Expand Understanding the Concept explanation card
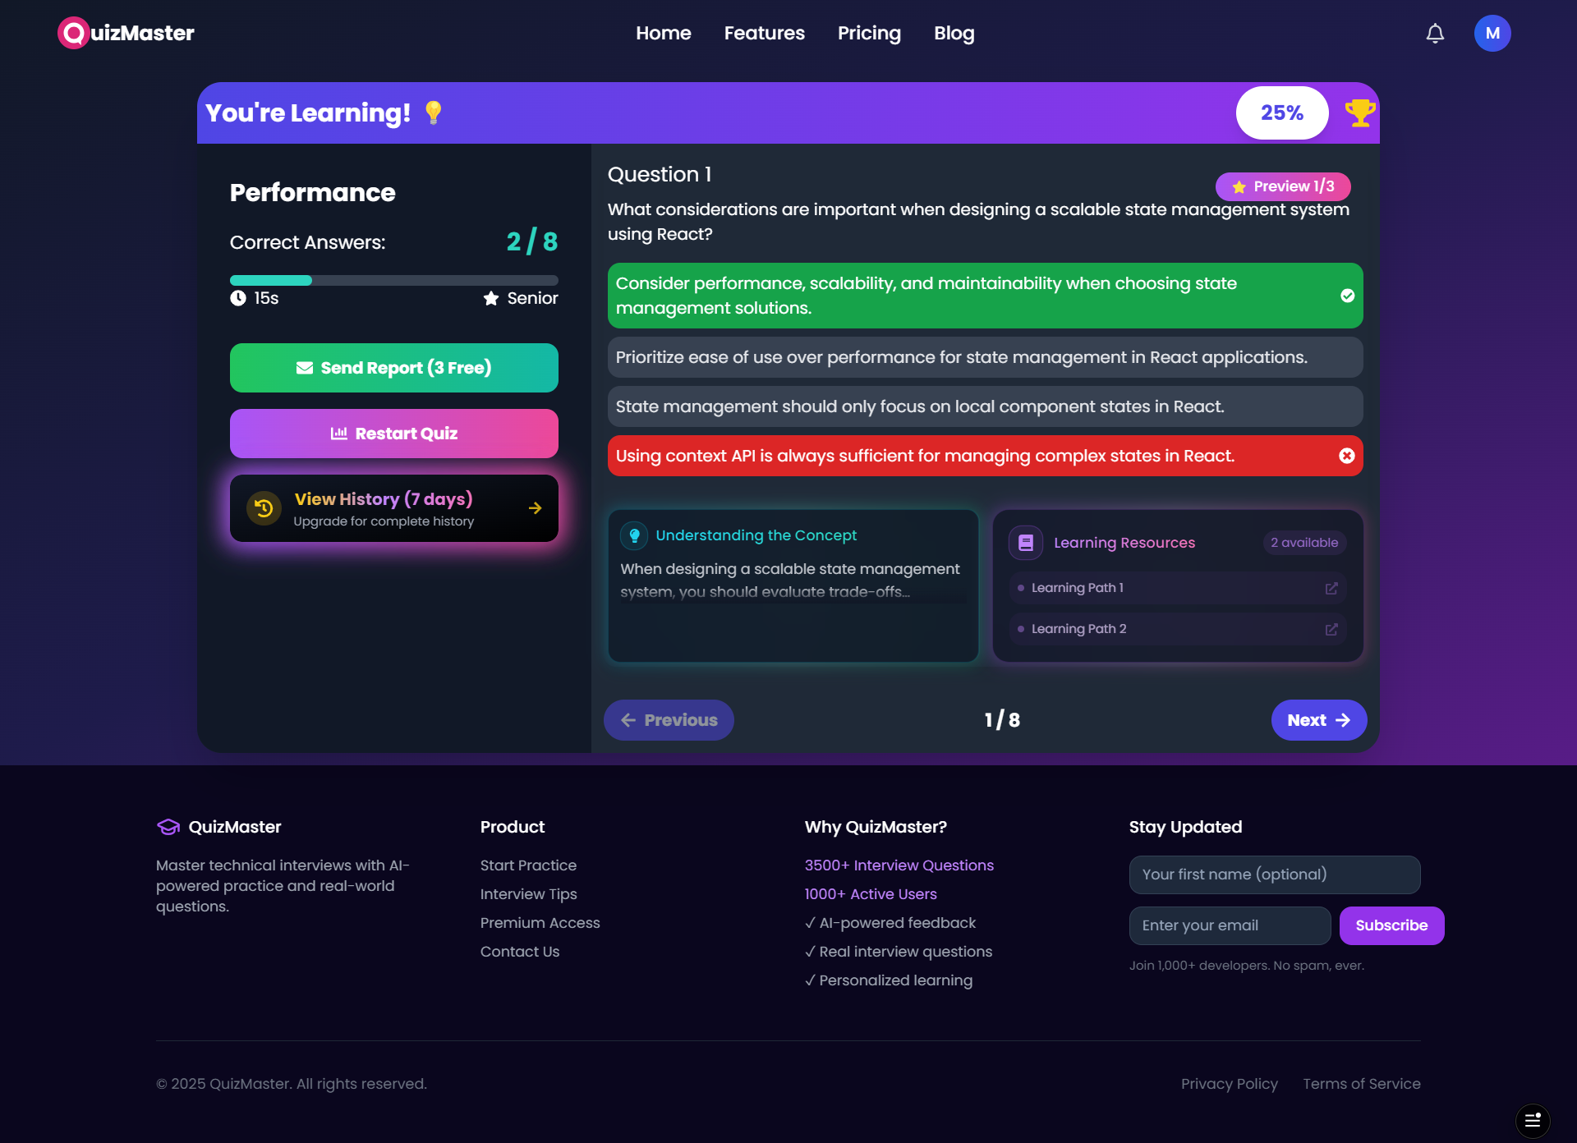1577x1143 pixels. pos(793,586)
